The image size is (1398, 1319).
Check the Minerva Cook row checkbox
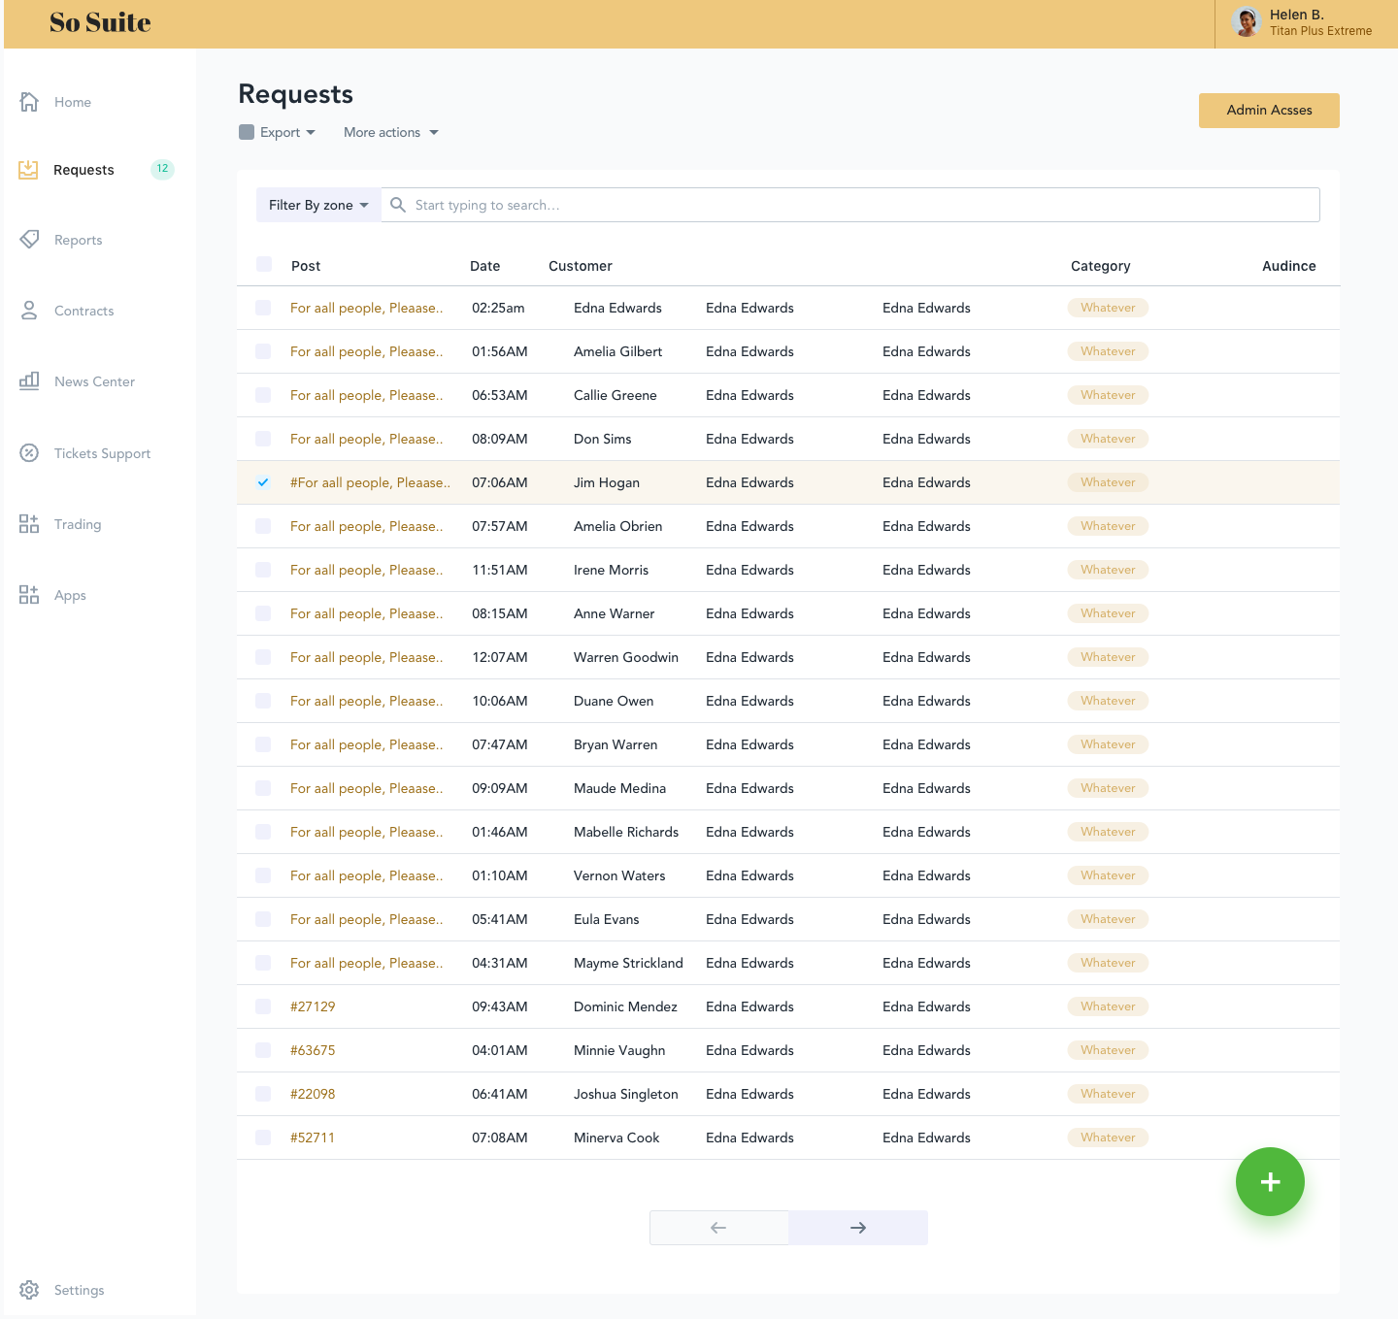pyautogui.click(x=263, y=1138)
